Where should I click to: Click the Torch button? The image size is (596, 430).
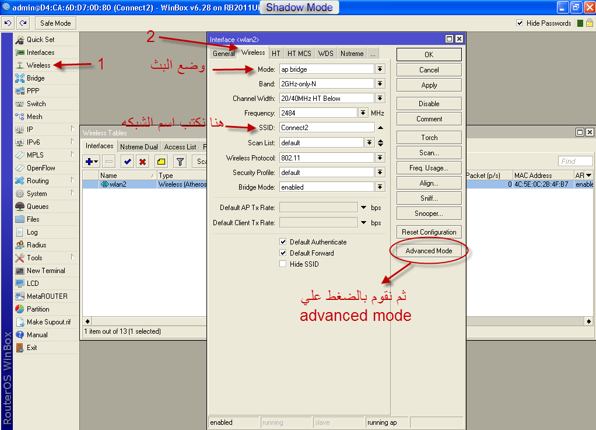point(429,138)
